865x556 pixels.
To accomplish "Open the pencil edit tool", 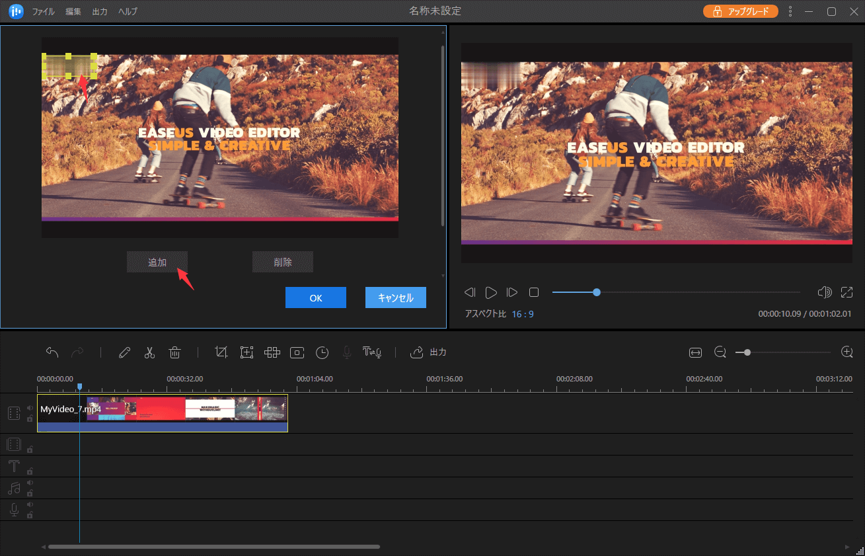I will [x=124, y=352].
